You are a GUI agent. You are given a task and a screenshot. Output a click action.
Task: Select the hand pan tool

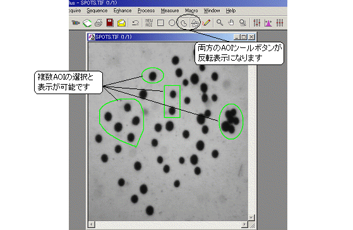pyautogui.click(x=231, y=23)
